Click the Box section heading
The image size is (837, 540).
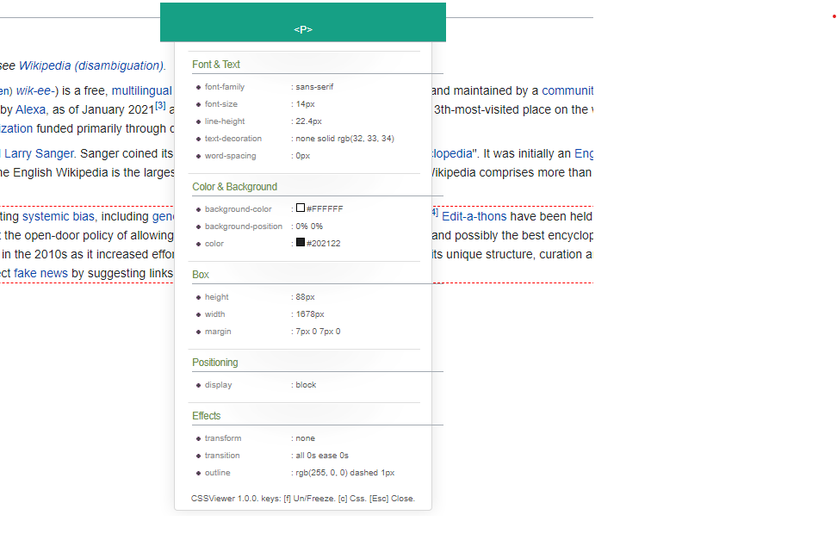(200, 275)
